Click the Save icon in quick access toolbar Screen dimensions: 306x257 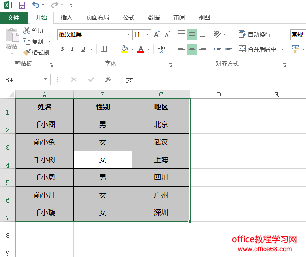pos(22,5)
